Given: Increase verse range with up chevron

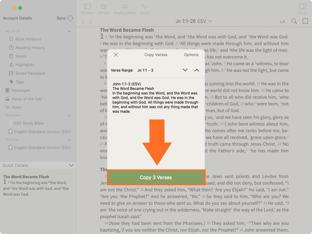Looking at the screenshot, I should tap(197, 70).
